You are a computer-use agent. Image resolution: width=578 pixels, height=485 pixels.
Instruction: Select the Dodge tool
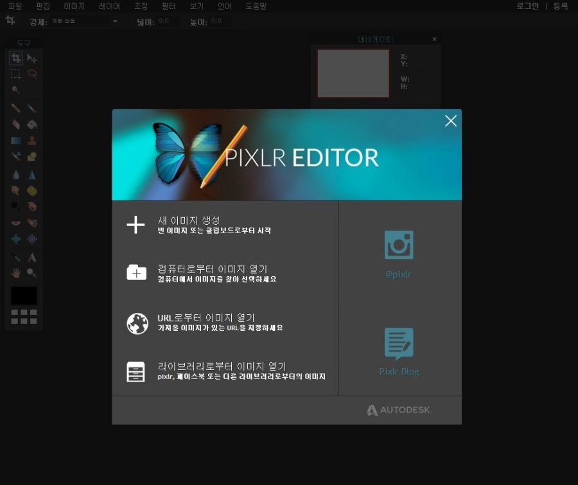(15, 206)
